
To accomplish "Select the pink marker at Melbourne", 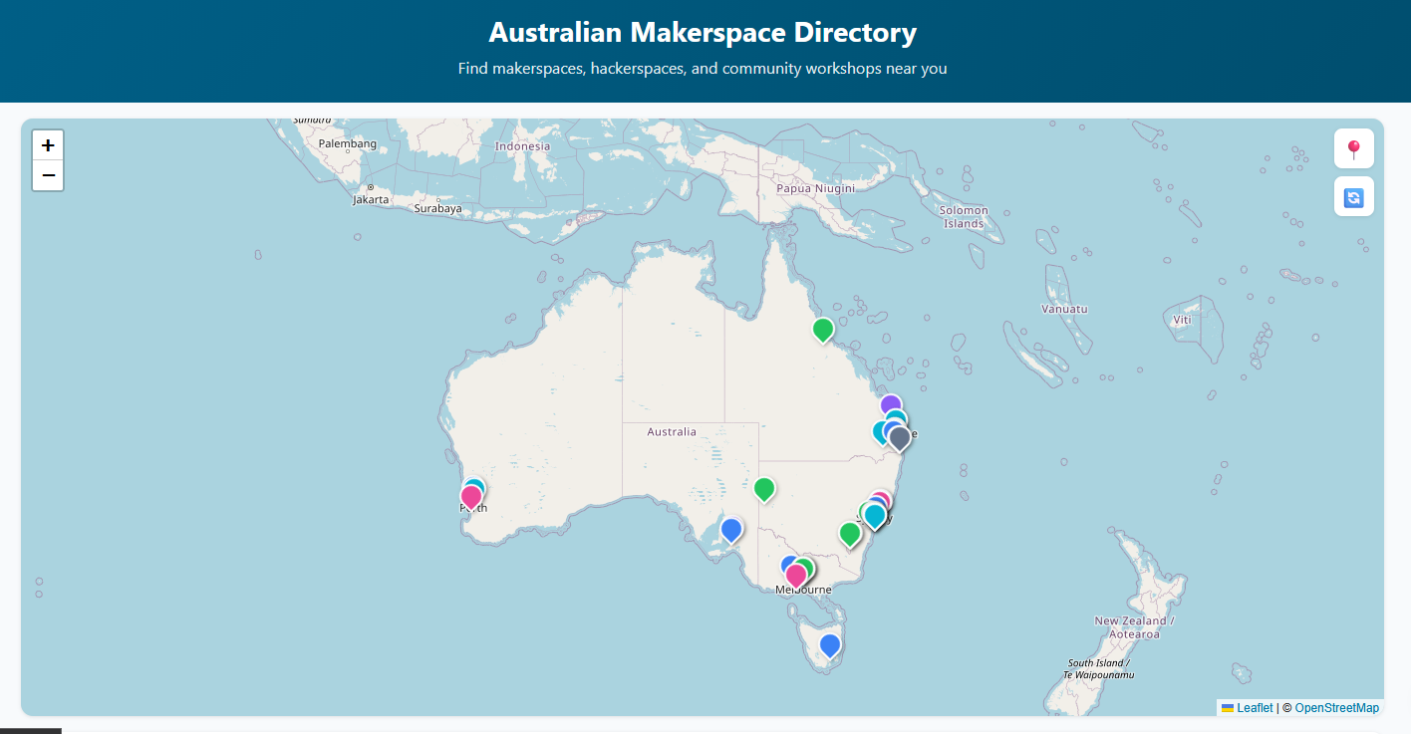I will click(796, 576).
